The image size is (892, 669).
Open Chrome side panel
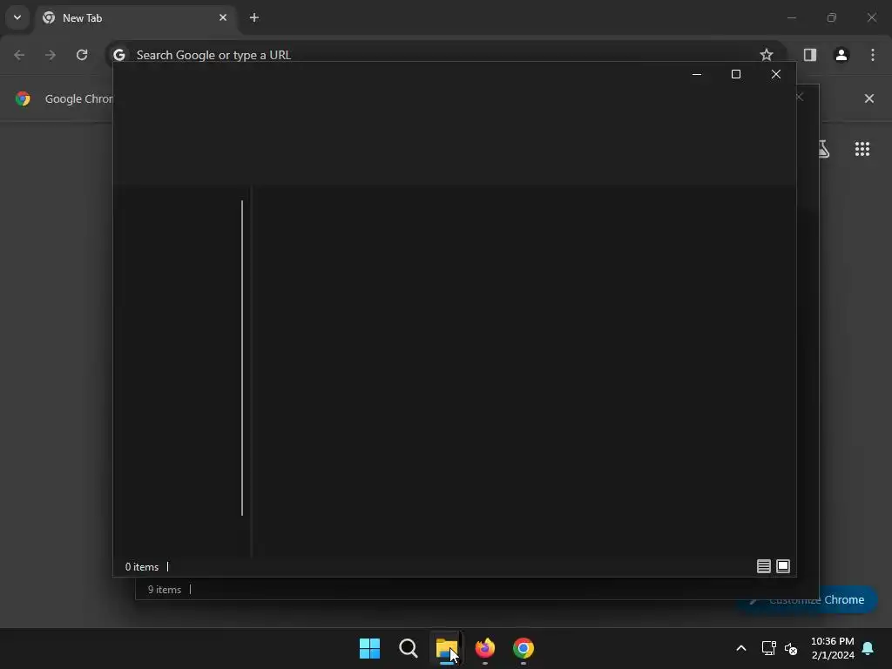[x=810, y=55]
